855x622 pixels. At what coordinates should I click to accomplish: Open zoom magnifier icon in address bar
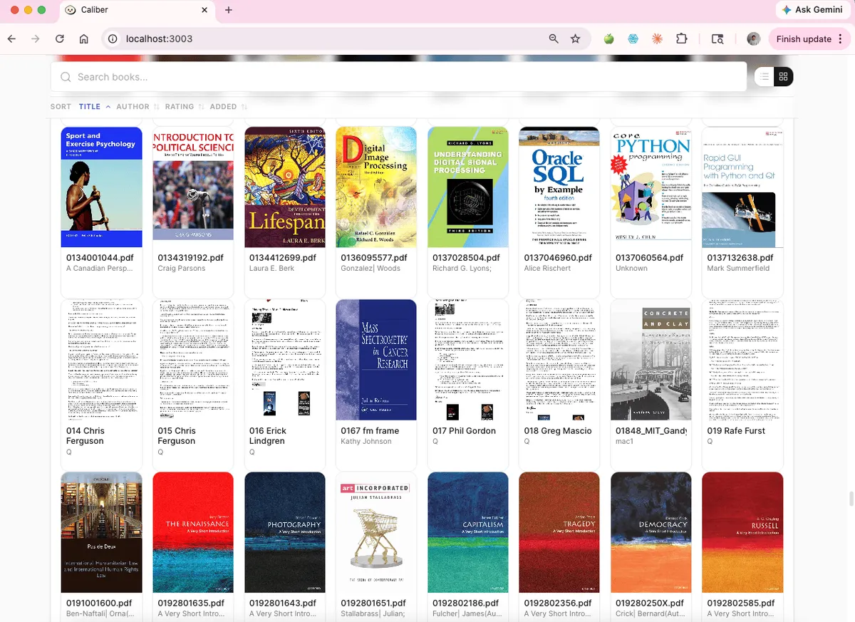pyautogui.click(x=554, y=39)
